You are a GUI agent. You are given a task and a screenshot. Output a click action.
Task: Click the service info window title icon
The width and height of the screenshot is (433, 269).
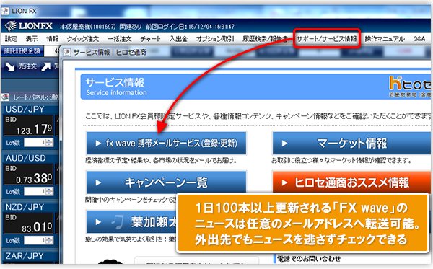67,52
